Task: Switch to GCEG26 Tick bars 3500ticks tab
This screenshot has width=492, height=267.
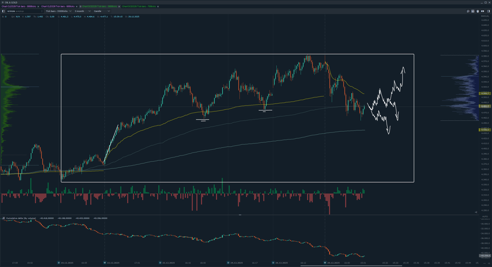Action: pyautogui.click(x=99, y=7)
